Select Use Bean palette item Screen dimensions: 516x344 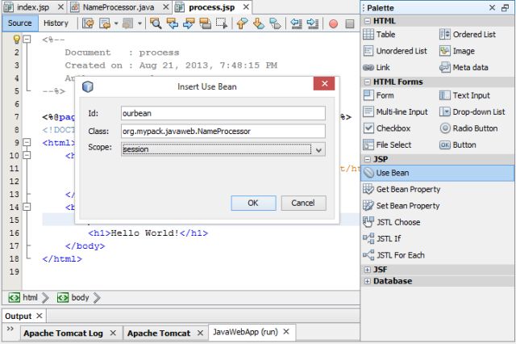[437, 173]
